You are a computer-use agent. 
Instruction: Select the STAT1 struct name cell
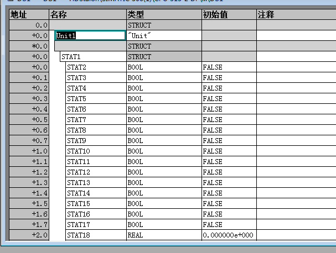(93, 57)
